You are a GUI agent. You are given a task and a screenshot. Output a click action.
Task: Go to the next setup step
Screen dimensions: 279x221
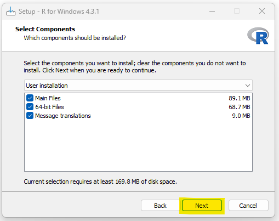pos(202,206)
